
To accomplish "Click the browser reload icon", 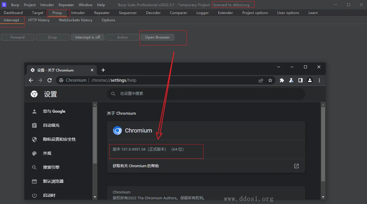I will [50, 80].
